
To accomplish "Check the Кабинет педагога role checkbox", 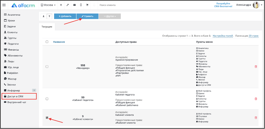I will pos(47,99).
